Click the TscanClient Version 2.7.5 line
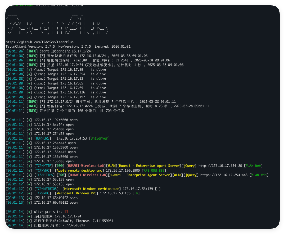Screen dimensions: 285x234 coord(68,46)
